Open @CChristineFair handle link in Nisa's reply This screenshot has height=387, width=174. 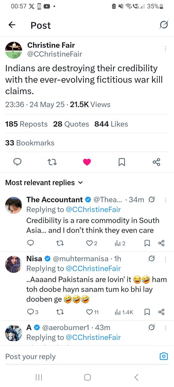(93, 268)
